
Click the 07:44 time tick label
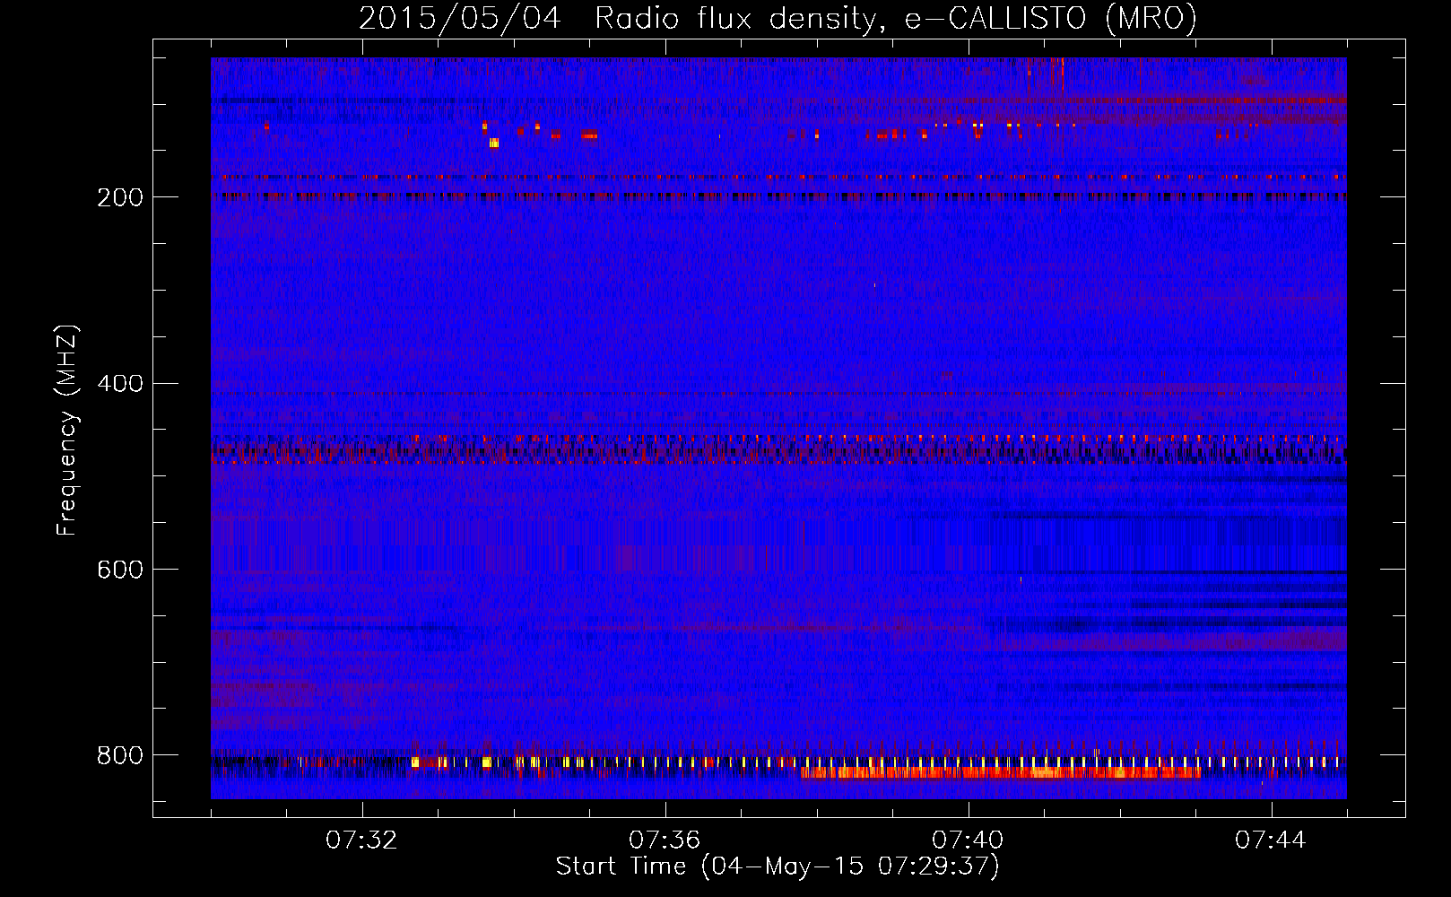[x=1271, y=840]
